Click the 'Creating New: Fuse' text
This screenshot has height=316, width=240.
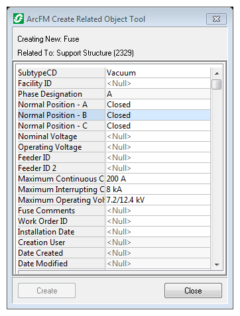click(48, 39)
